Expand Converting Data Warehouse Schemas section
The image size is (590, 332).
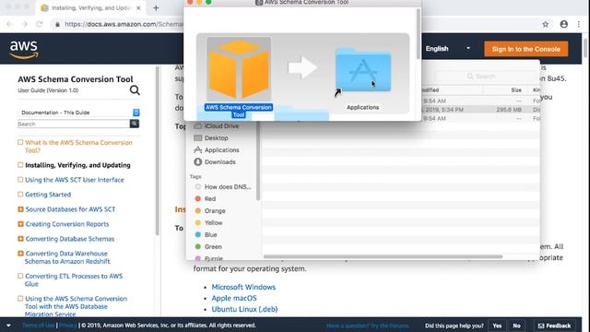(x=20, y=254)
